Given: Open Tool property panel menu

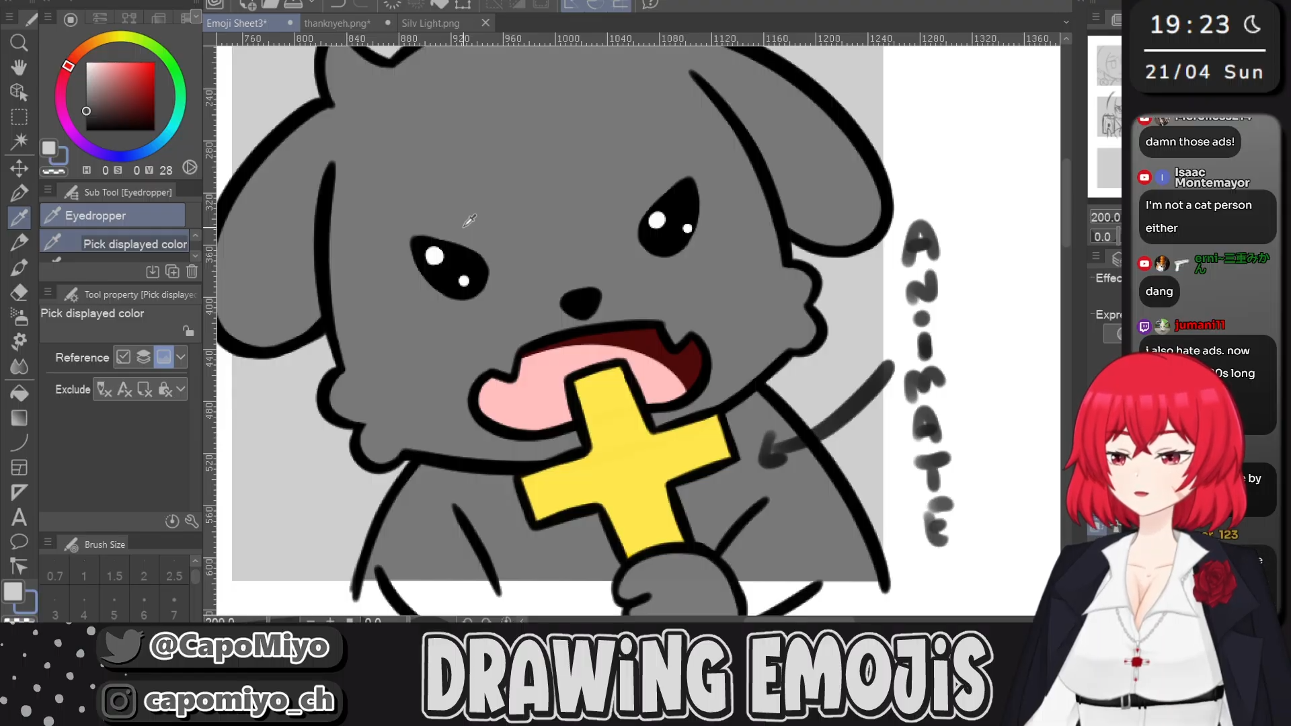Looking at the screenshot, I should coord(48,293).
